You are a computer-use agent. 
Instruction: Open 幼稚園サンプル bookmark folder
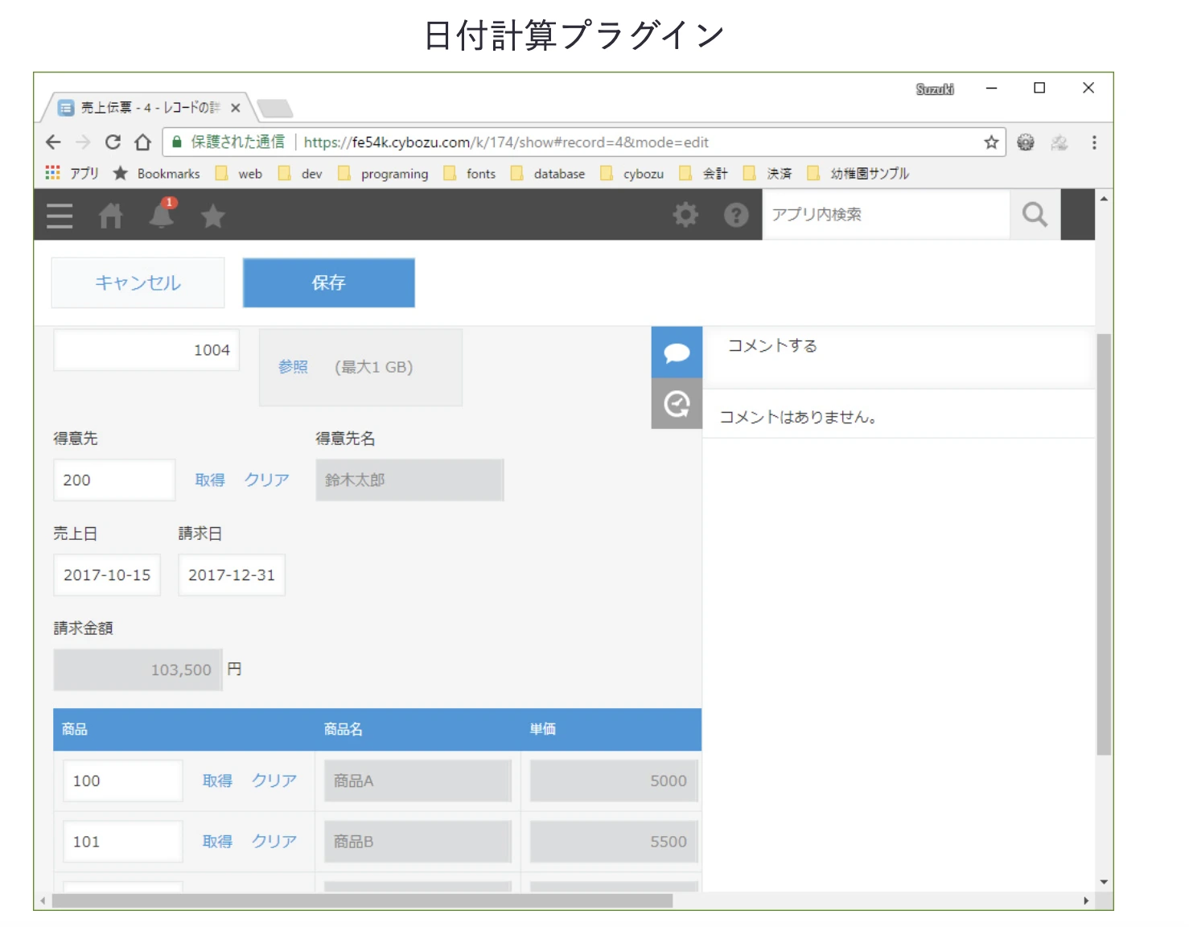coord(858,173)
